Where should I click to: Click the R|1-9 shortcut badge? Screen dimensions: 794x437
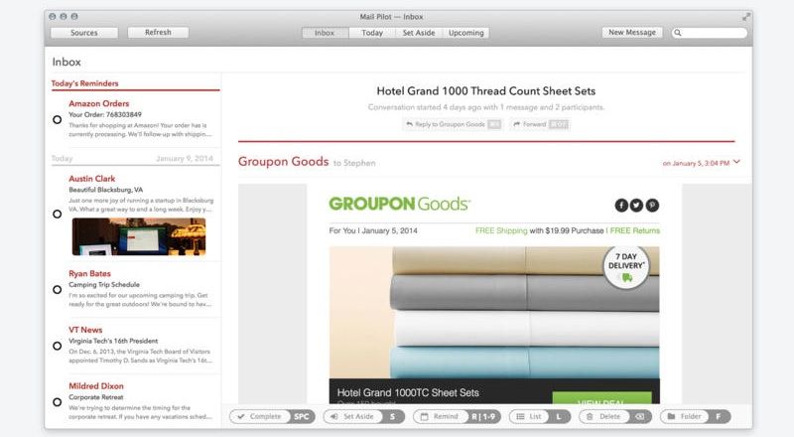483,417
